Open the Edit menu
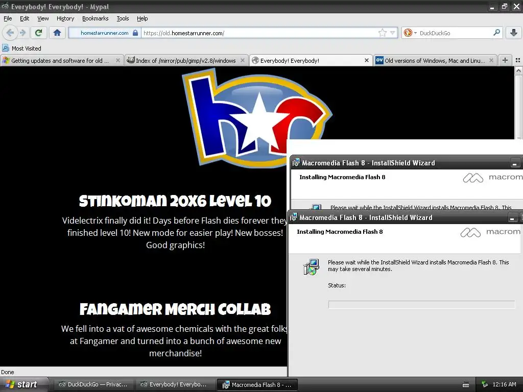This screenshot has width=523, height=392. coord(25,18)
